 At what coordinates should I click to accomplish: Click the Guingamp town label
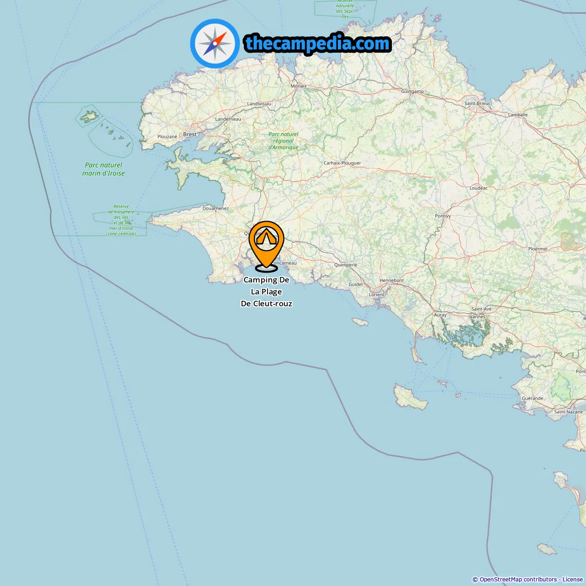click(412, 92)
